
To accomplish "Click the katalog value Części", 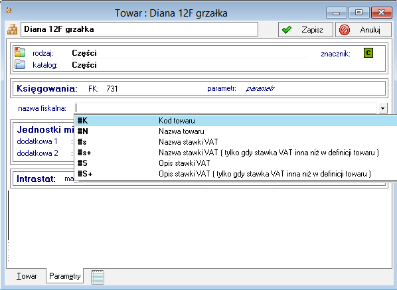I will tap(84, 65).
